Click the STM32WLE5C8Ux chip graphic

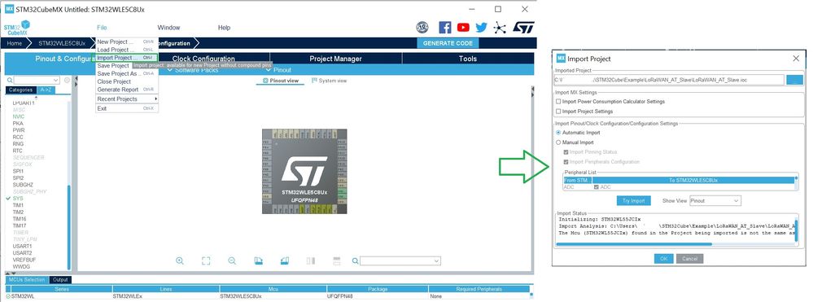[x=304, y=171]
